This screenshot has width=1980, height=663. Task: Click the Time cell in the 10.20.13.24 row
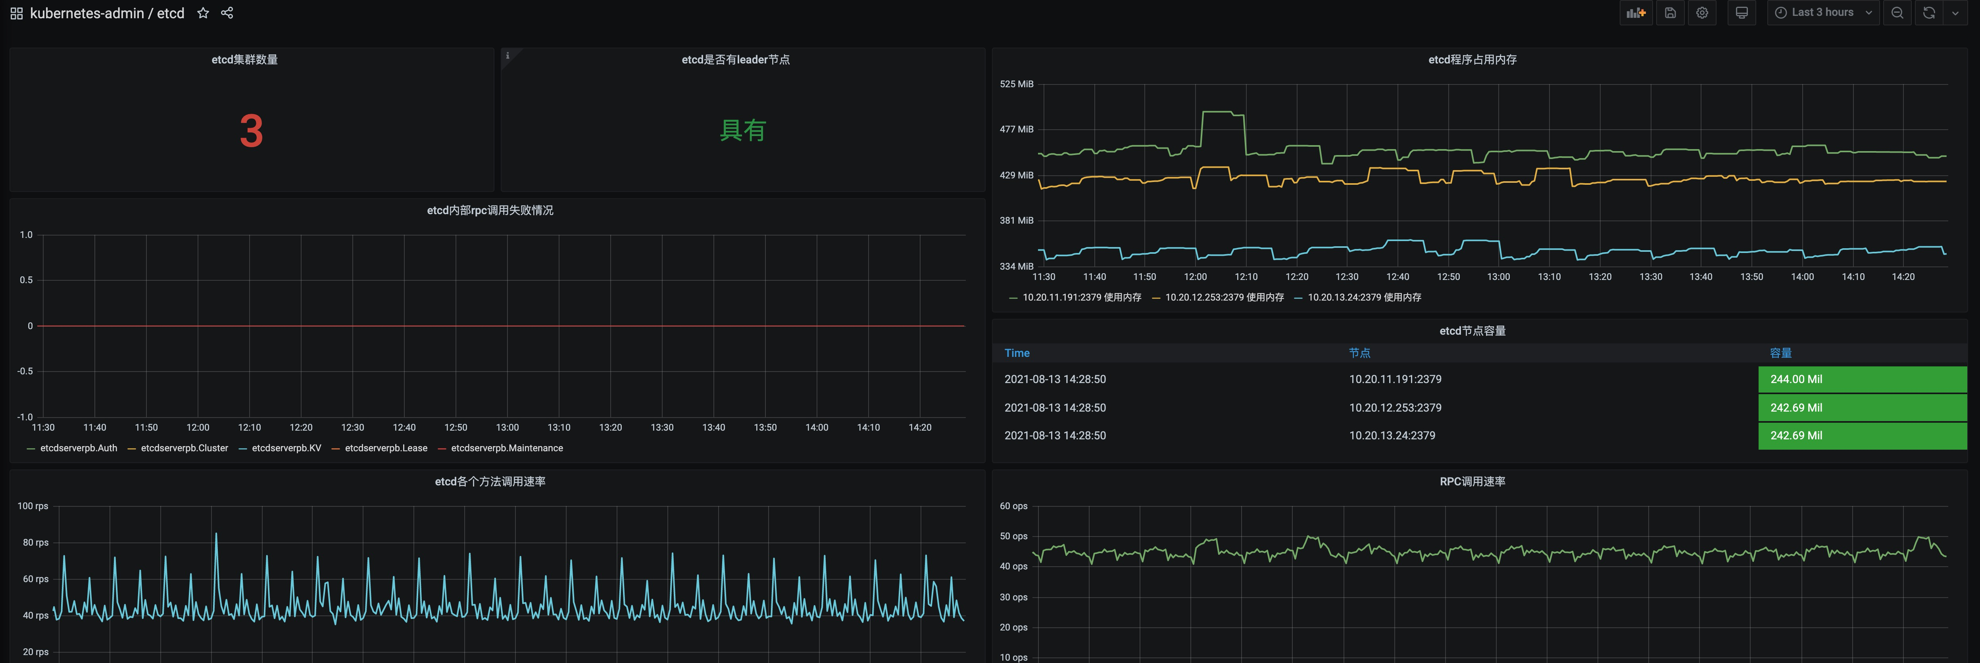[1055, 435]
